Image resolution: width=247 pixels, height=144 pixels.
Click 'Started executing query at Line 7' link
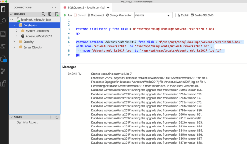(x=112, y=74)
